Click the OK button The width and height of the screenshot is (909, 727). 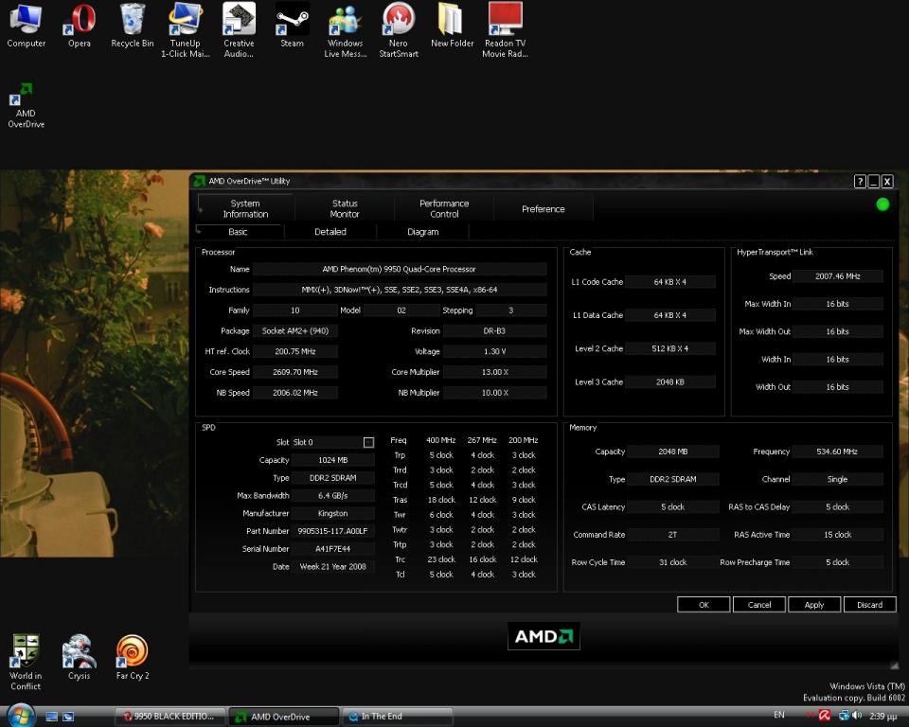pos(704,605)
